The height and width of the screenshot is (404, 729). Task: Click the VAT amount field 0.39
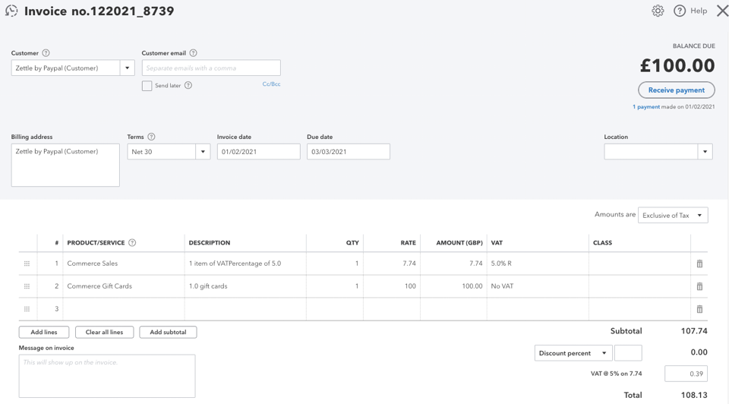(x=686, y=374)
